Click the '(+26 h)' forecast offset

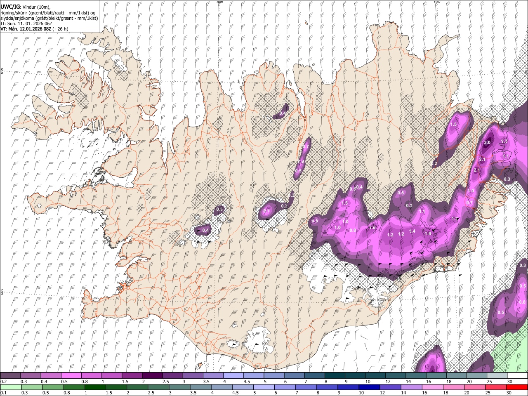61,29
